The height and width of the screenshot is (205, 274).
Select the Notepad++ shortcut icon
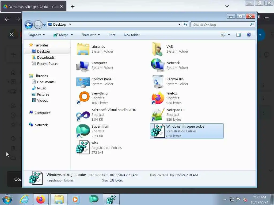[158, 115]
